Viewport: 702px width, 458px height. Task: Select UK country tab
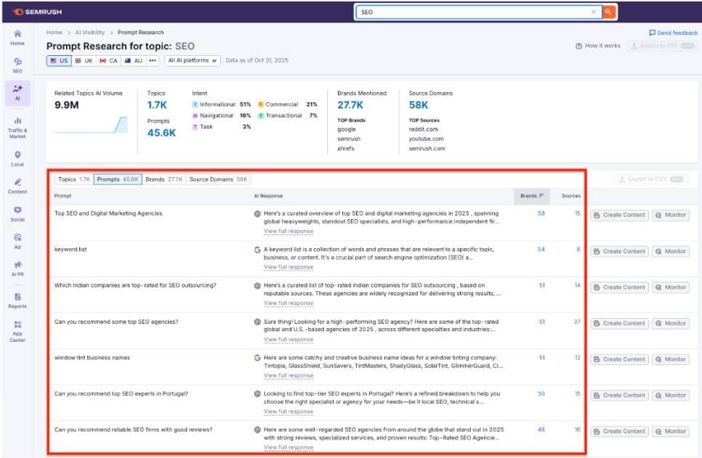[84, 60]
